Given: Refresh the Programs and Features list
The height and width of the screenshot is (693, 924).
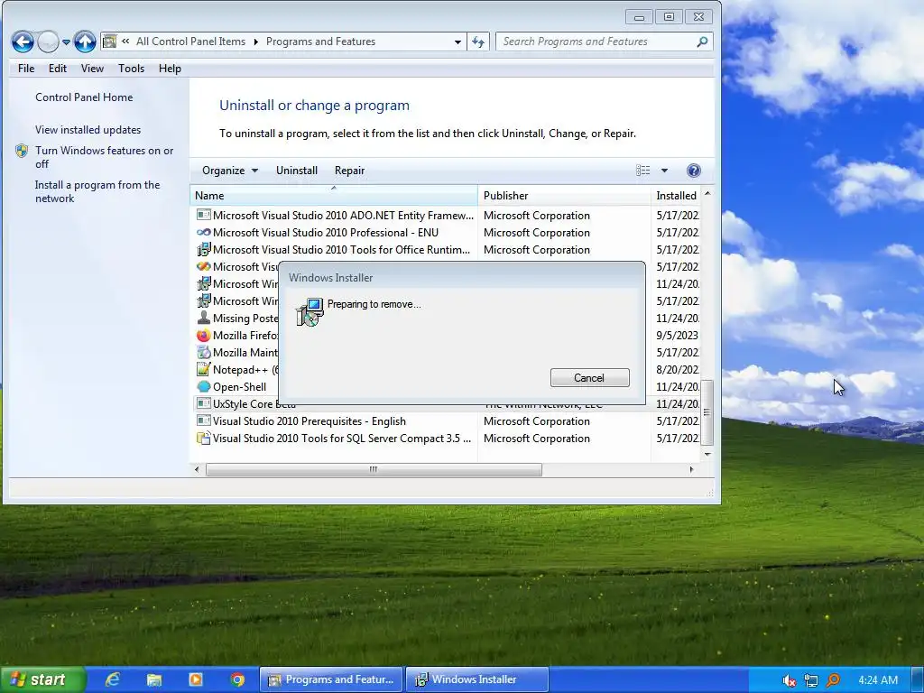Looking at the screenshot, I should [478, 42].
